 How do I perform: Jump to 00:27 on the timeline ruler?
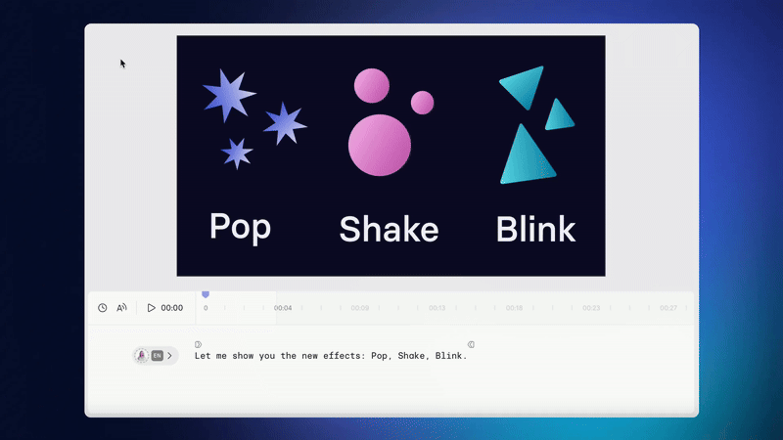(x=668, y=308)
